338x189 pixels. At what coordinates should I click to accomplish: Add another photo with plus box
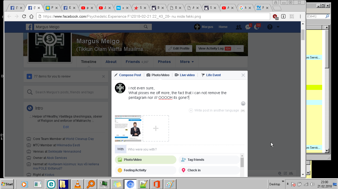(x=156, y=128)
